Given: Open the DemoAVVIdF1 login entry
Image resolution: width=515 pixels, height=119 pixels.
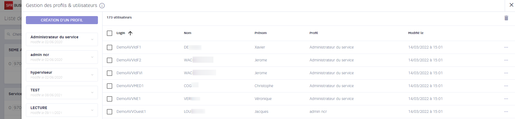Looking at the screenshot, I should tap(129, 47).
